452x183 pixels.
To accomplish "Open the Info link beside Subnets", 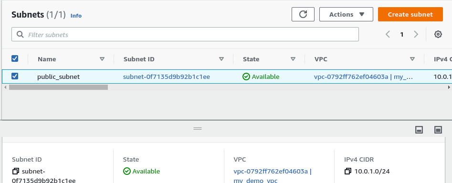I will coord(76,16).
